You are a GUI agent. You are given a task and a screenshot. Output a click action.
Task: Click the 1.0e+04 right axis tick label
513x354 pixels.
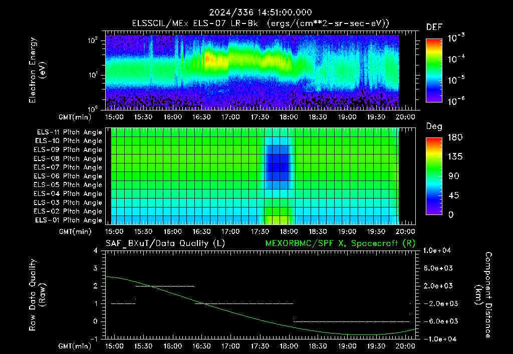pyautogui.click(x=437, y=251)
